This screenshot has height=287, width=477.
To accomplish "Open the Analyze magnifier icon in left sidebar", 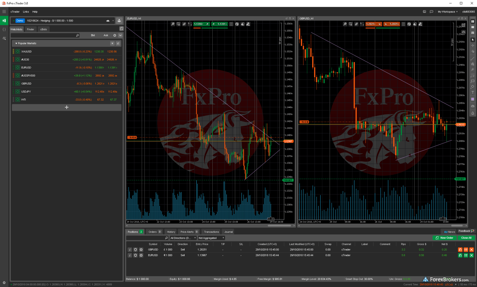I will point(4,39).
